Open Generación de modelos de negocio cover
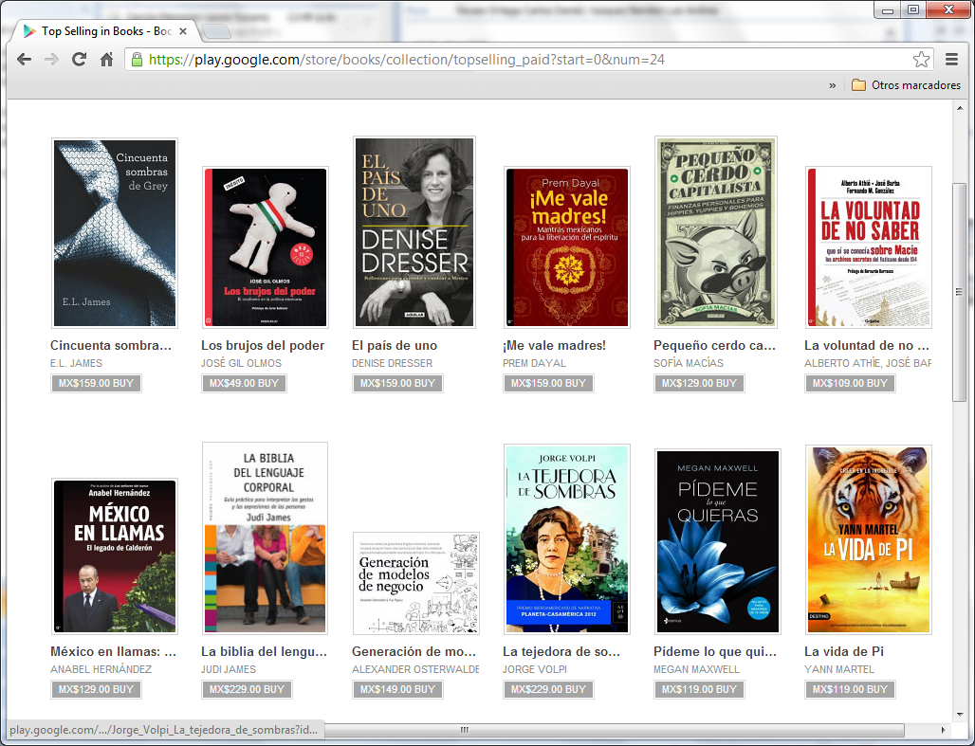 click(x=416, y=583)
